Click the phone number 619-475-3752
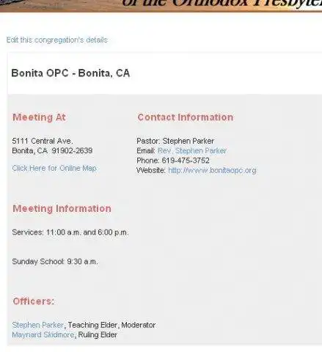This screenshot has height=352, width=322. 186,161
